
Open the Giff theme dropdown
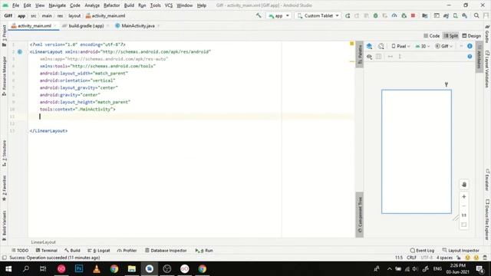pos(443,46)
